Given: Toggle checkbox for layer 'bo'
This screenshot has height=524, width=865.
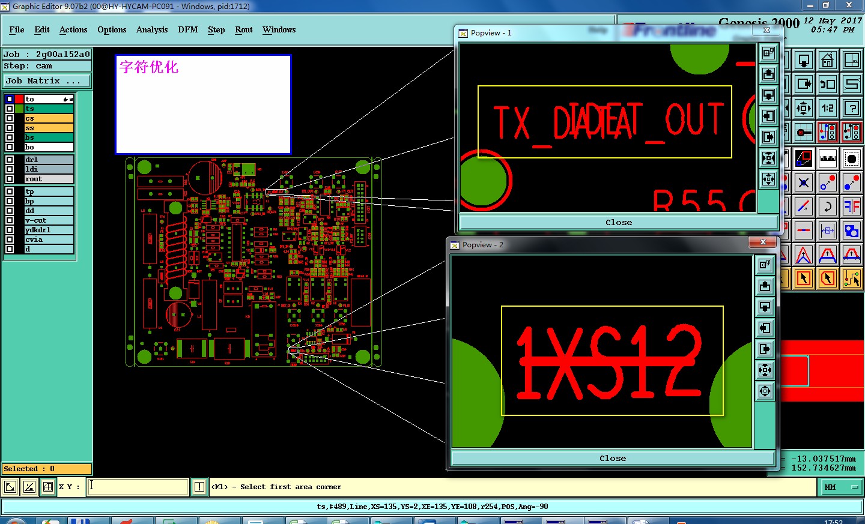Looking at the screenshot, I should 10,147.
